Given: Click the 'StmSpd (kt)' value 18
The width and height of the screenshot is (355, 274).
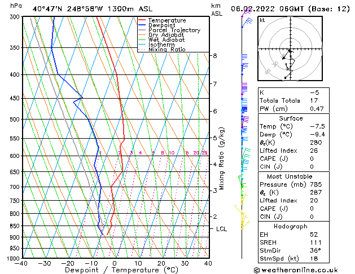Looking at the screenshot, I should coord(314,259).
